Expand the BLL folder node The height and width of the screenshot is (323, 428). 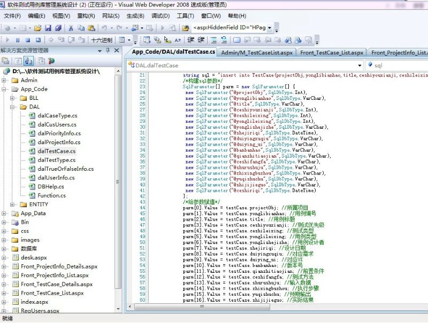[x=12, y=98]
